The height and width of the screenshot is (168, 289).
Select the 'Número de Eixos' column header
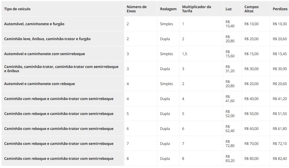[x=137, y=9]
